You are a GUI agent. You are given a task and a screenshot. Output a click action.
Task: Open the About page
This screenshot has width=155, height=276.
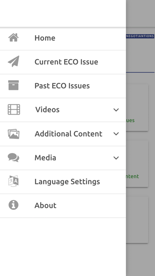pos(63,205)
